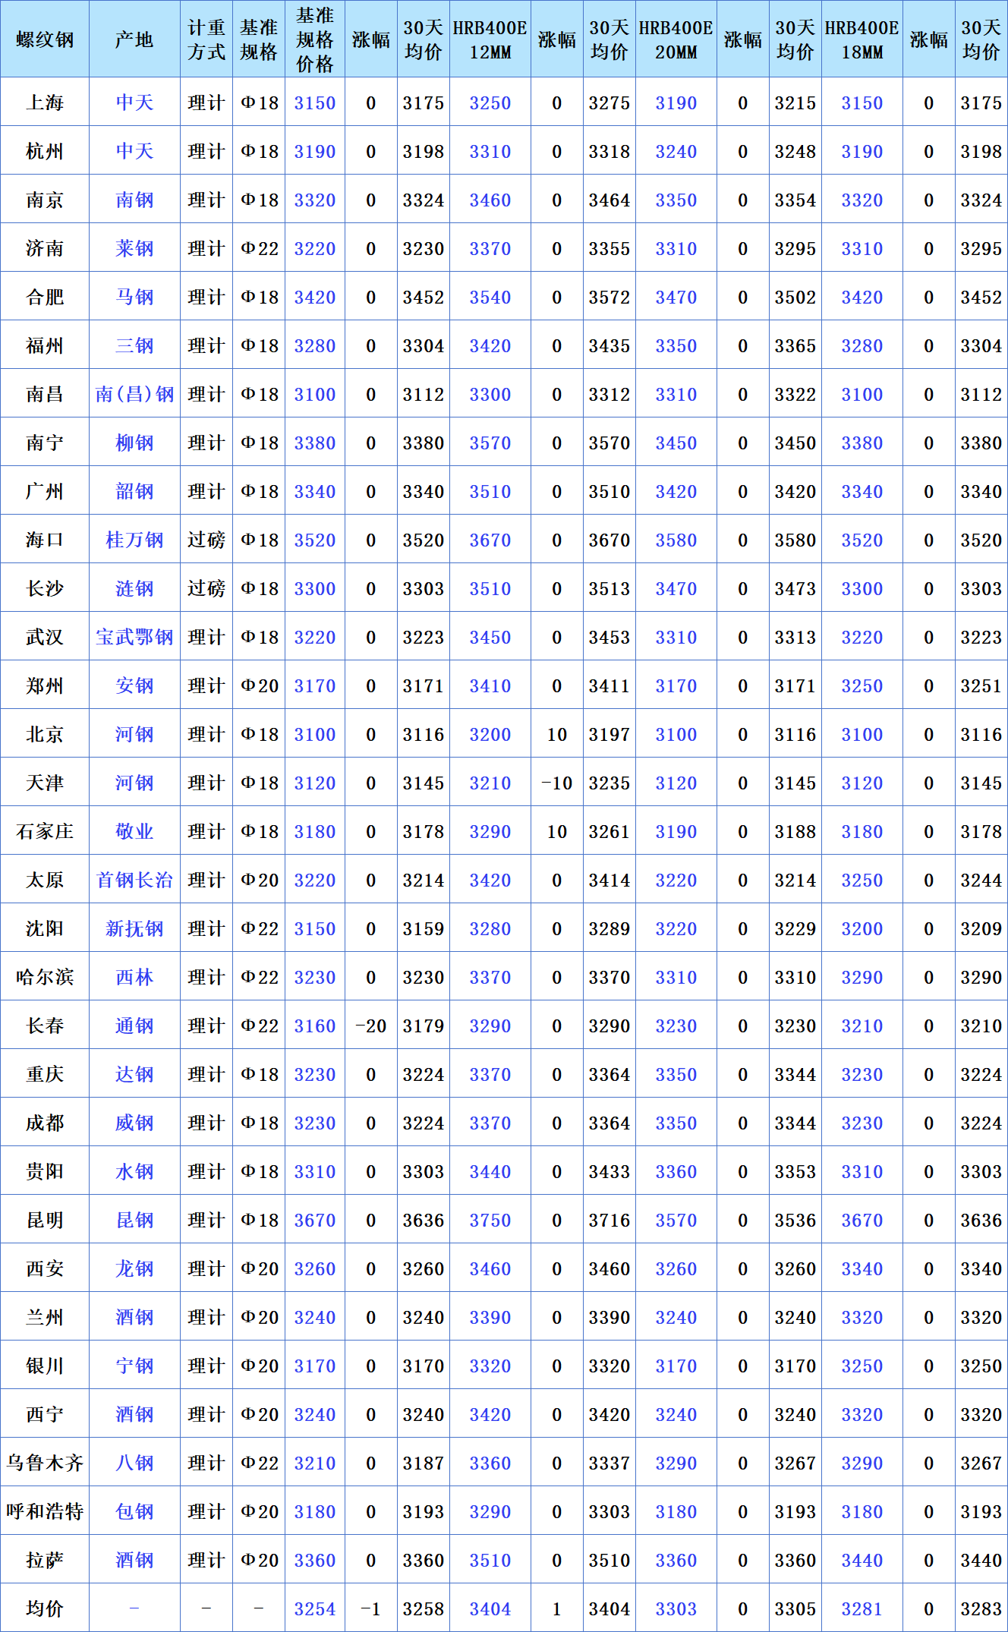Viewport: 1008px width, 1632px height.
Task: Open the 韶钢 producer link
Action: tap(134, 491)
